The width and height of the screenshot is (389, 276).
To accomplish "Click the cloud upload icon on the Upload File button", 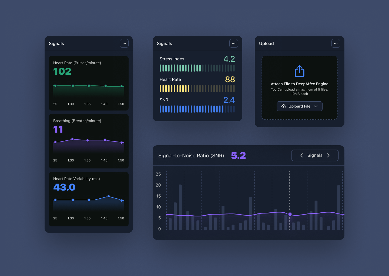I will pos(284,106).
